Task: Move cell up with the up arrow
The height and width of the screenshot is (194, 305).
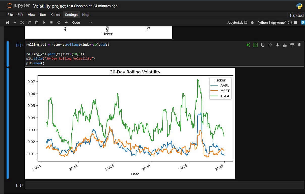Action: click(x=270, y=45)
